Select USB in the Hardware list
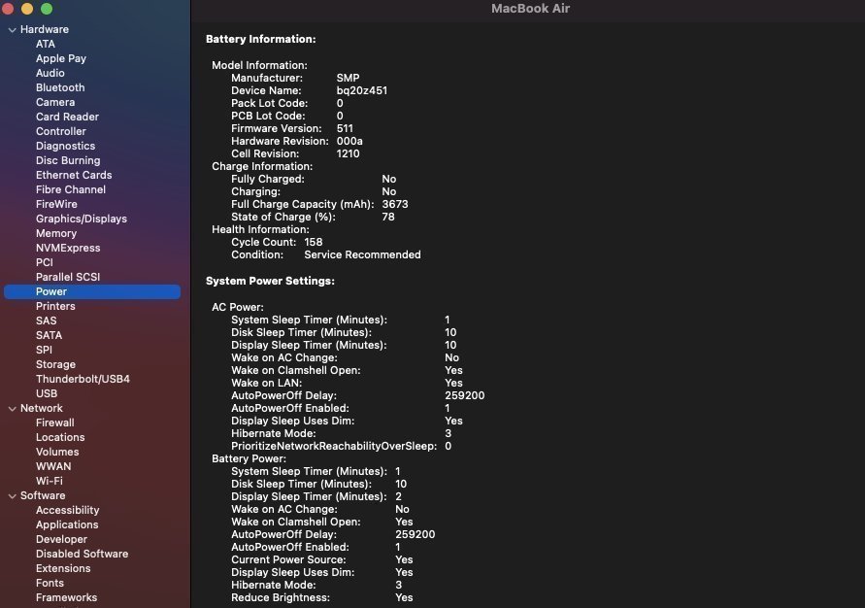The height and width of the screenshot is (608, 865). [47, 393]
